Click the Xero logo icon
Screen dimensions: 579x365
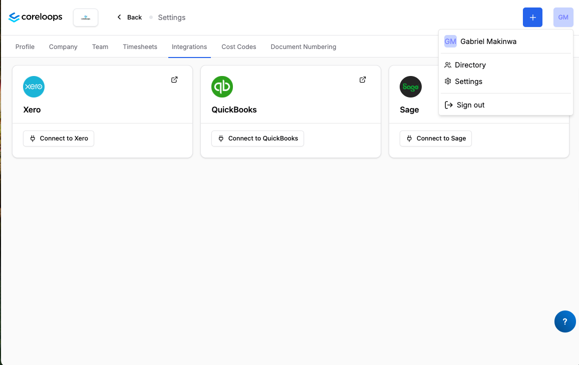coord(34,86)
